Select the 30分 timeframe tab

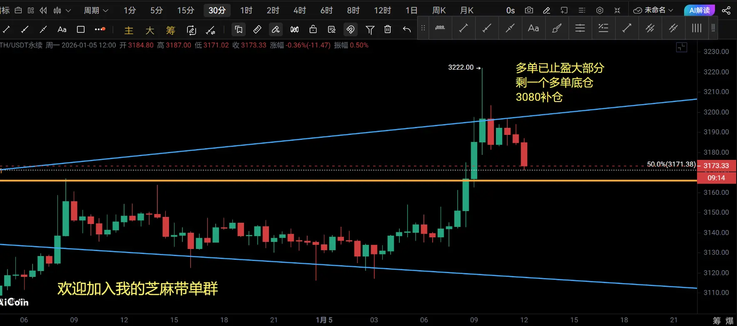(x=217, y=10)
